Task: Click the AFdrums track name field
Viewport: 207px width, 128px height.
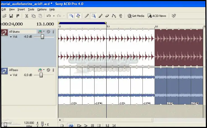Action: [x=22, y=32]
